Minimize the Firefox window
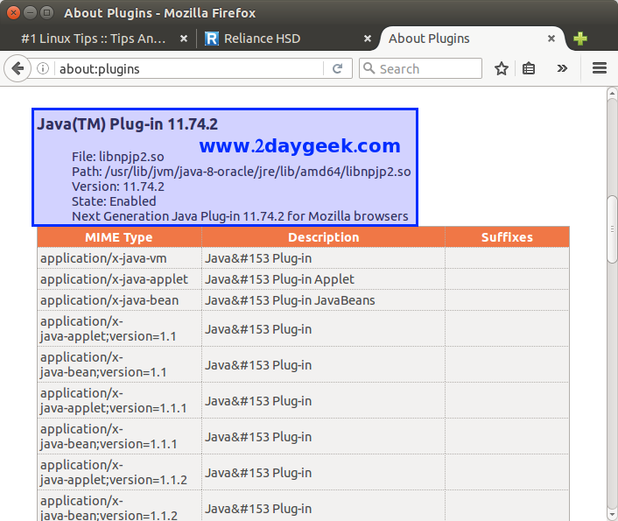 coord(30,12)
